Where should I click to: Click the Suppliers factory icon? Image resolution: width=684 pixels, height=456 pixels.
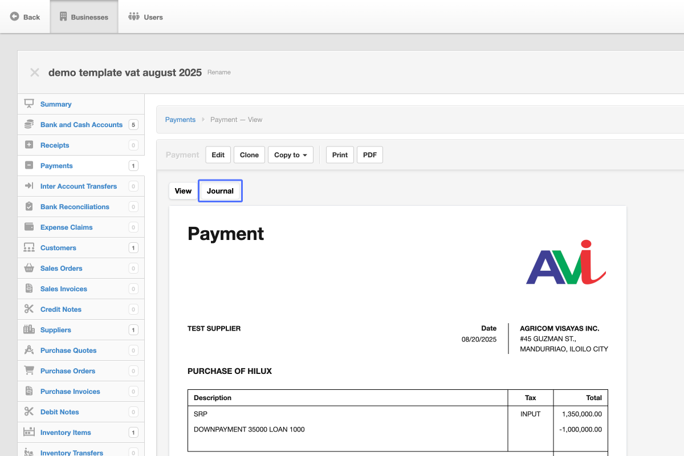click(29, 329)
